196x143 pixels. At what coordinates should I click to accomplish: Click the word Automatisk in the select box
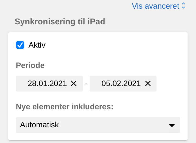[x=39, y=125]
